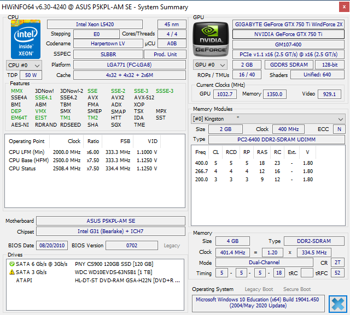The width and height of the screenshot is (350, 315).
Task: Expand the [#0] Kingston memory module dropdown
Action: pos(268,119)
